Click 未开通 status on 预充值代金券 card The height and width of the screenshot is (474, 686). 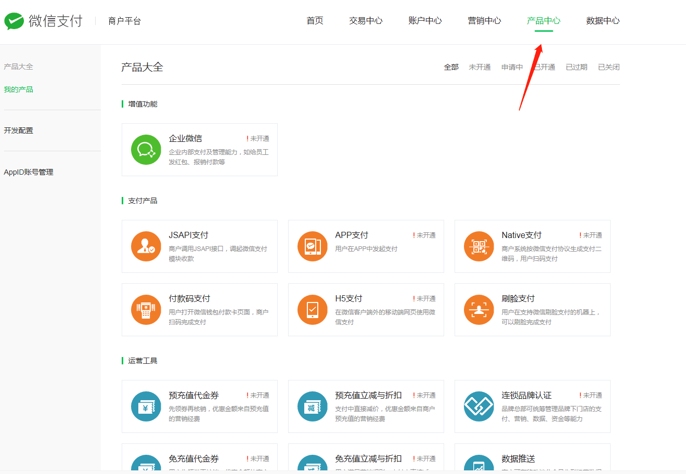tap(258, 396)
